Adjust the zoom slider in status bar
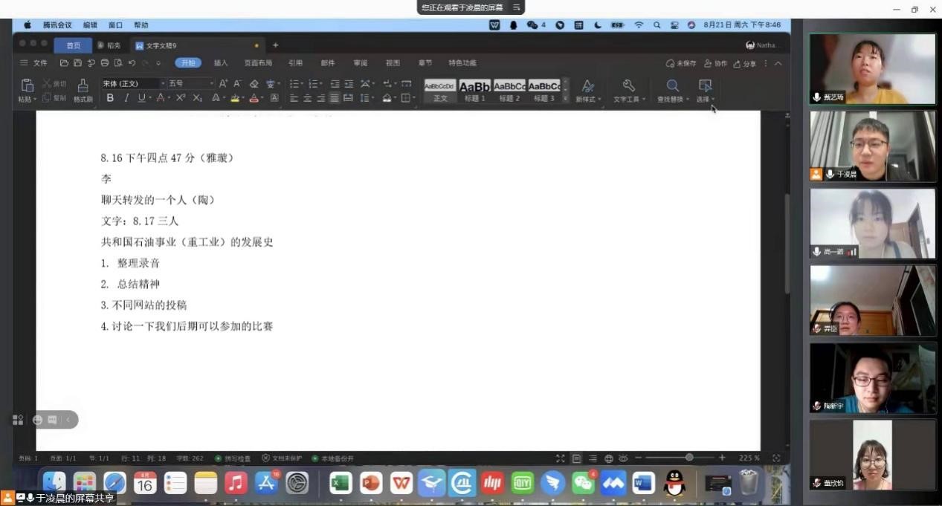The height and width of the screenshot is (506, 942). (x=689, y=458)
